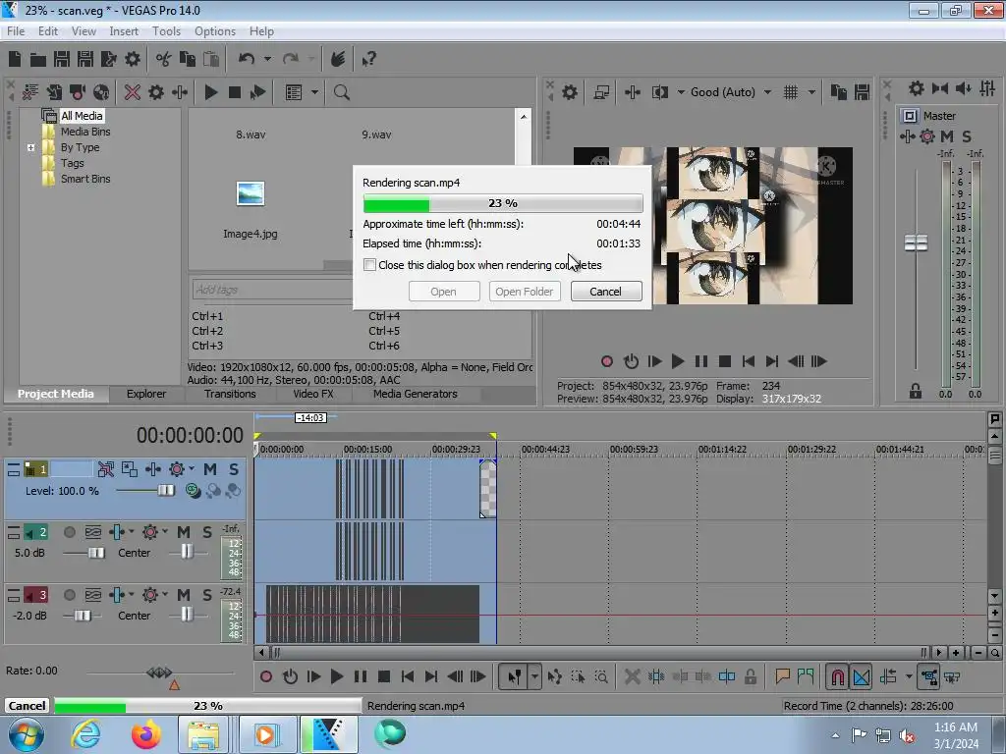Click the Open button in render dialog
This screenshot has width=1006, height=754.
pos(443,292)
